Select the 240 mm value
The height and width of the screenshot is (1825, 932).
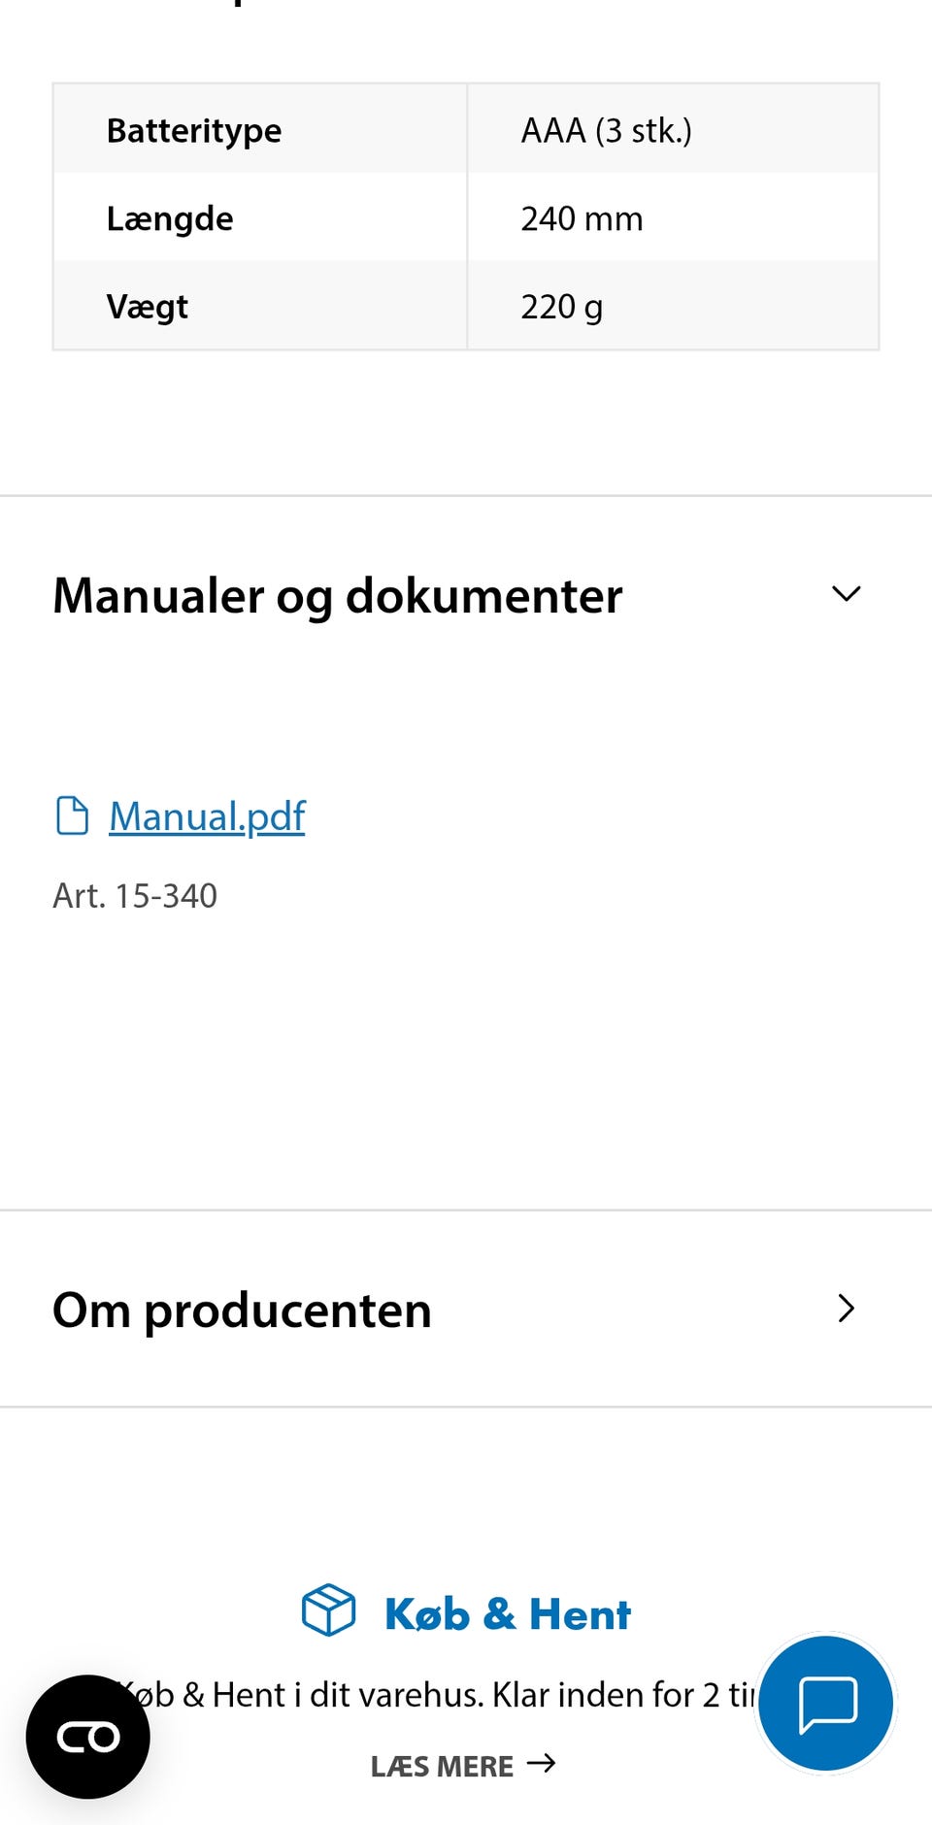[582, 218]
